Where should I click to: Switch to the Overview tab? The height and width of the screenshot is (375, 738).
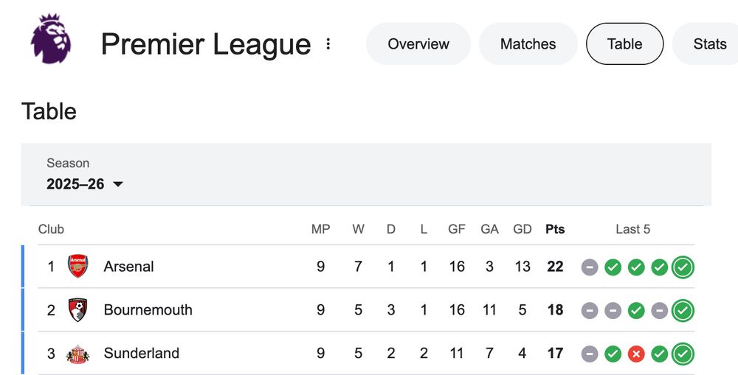pos(418,44)
